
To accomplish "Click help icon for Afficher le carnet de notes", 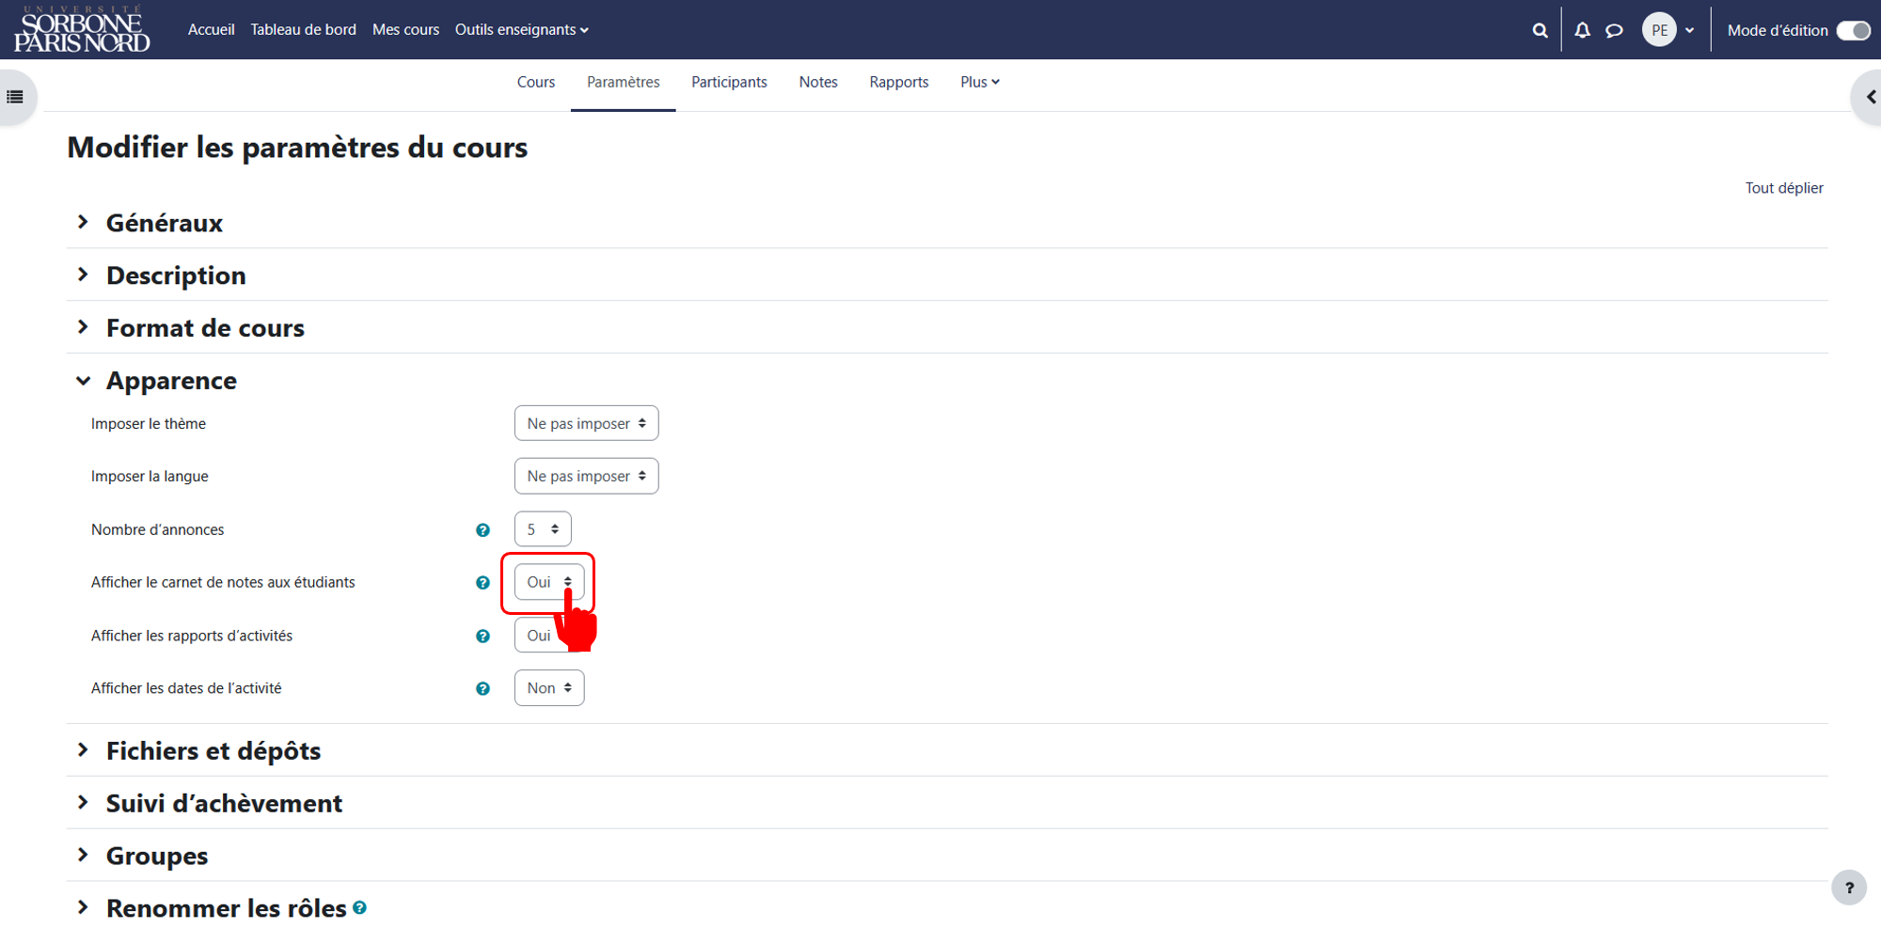I will tap(482, 583).
